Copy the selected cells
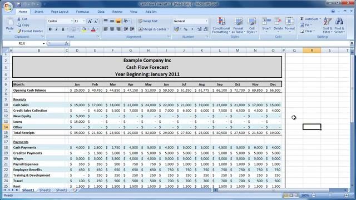The width and height of the screenshot is (356, 200). 23,25
